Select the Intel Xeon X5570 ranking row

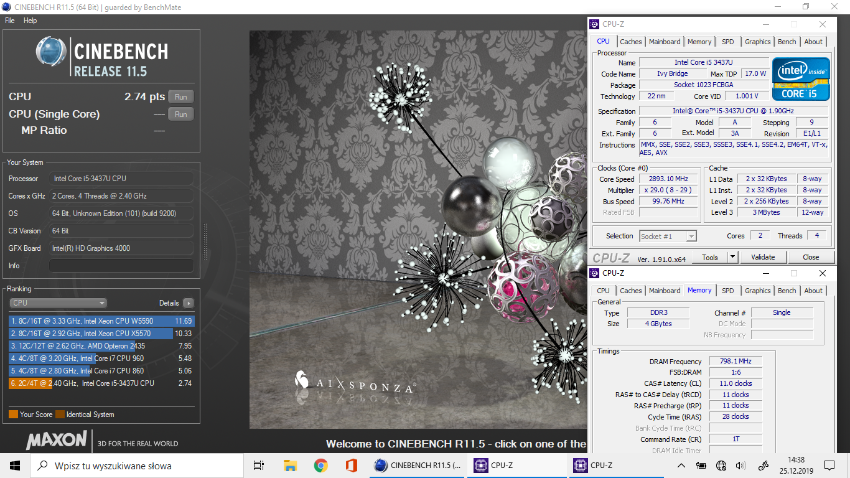click(101, 334)
